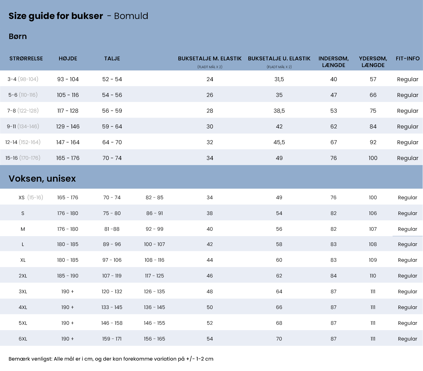Click the BUKSETALJE M. ELASTIK header
The height and width of the screenshot is (371, 423).
[x=210, y=58]
